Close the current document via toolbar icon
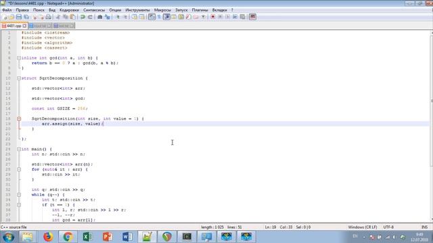This screenshot has height=243, width=433. coord(35,17)
